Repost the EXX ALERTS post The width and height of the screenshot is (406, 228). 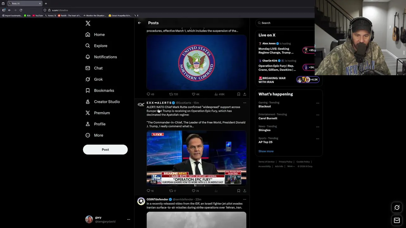(x=173, y=191)
